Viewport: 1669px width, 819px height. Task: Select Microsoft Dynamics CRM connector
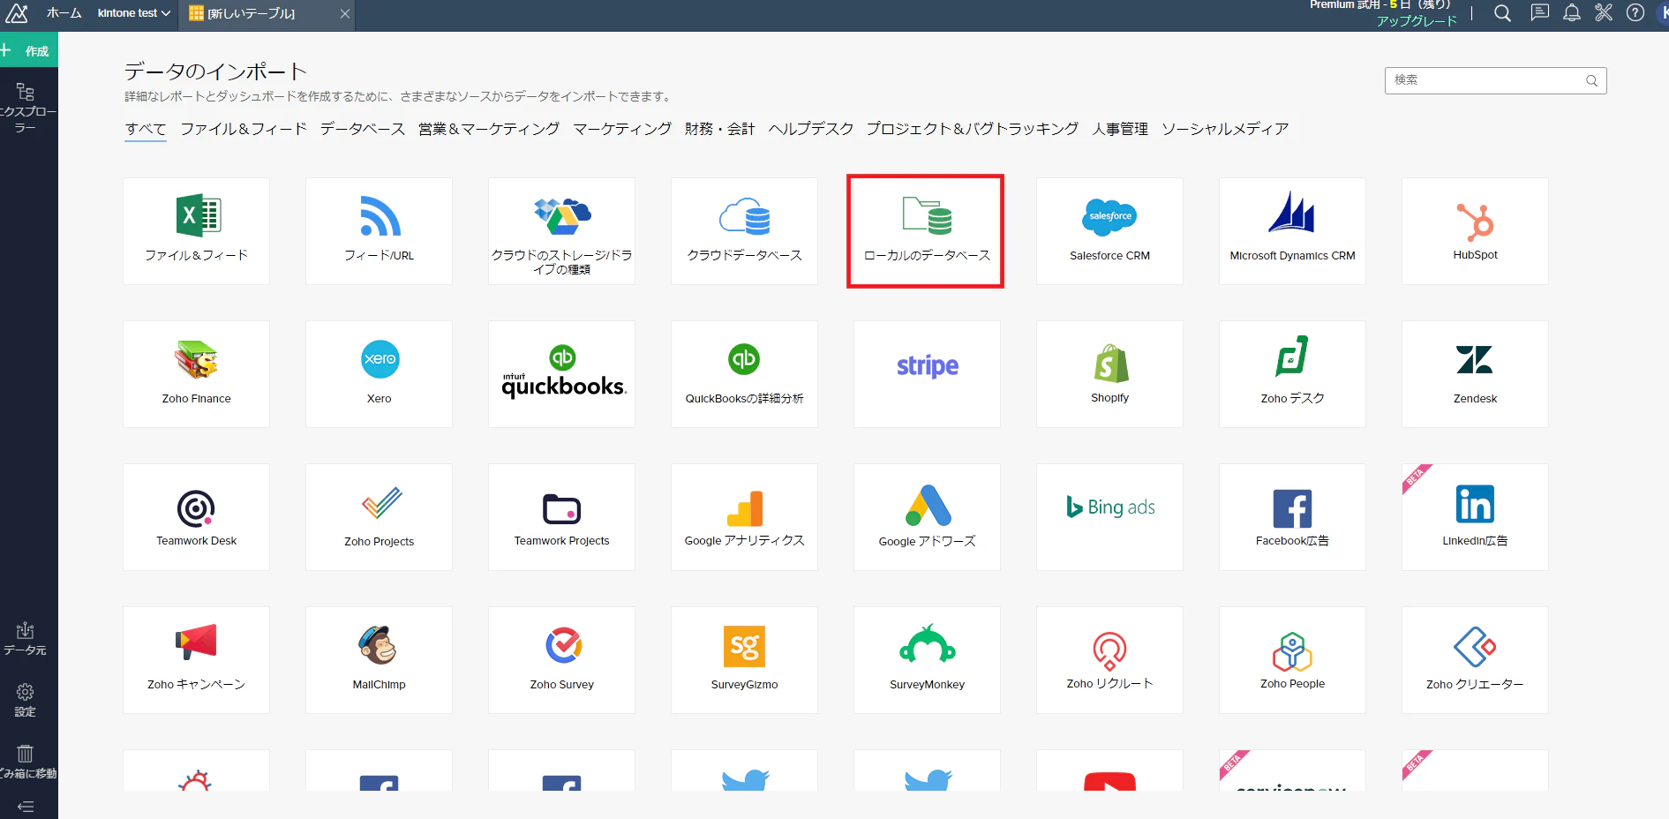click(1292, 231)
